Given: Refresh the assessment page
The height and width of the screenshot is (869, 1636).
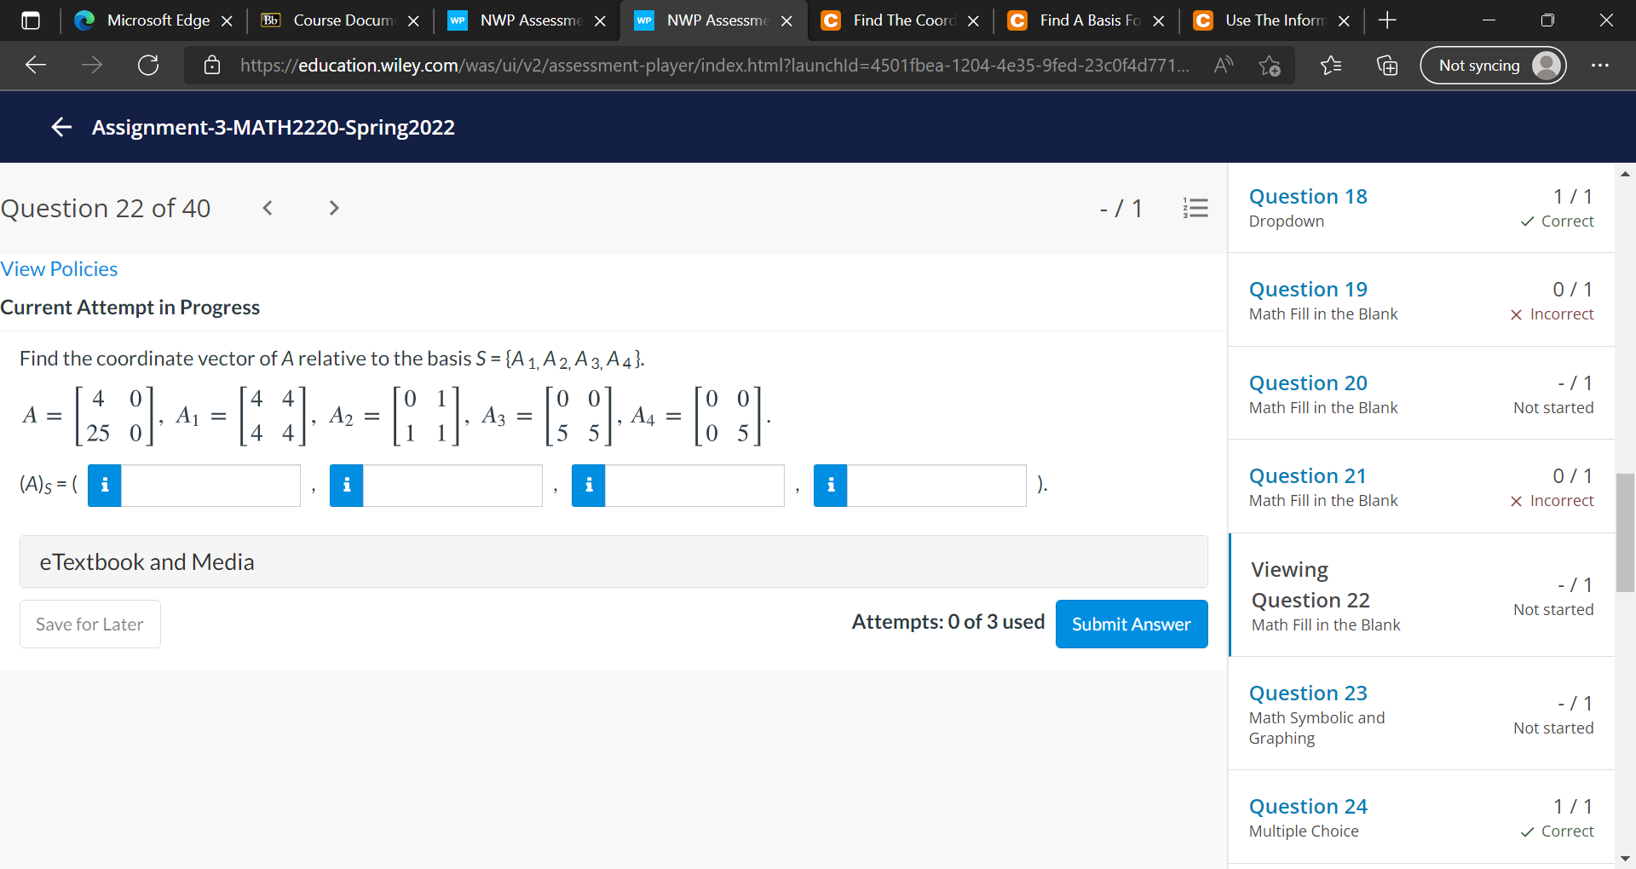Looking at the screenshot, I should [x=147, y=65].
